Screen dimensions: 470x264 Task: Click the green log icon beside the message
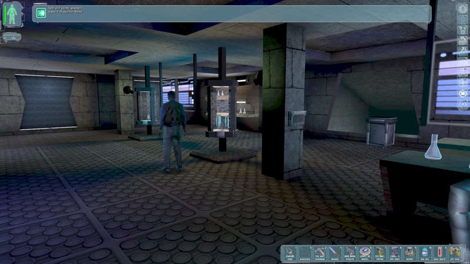point(41,12)
